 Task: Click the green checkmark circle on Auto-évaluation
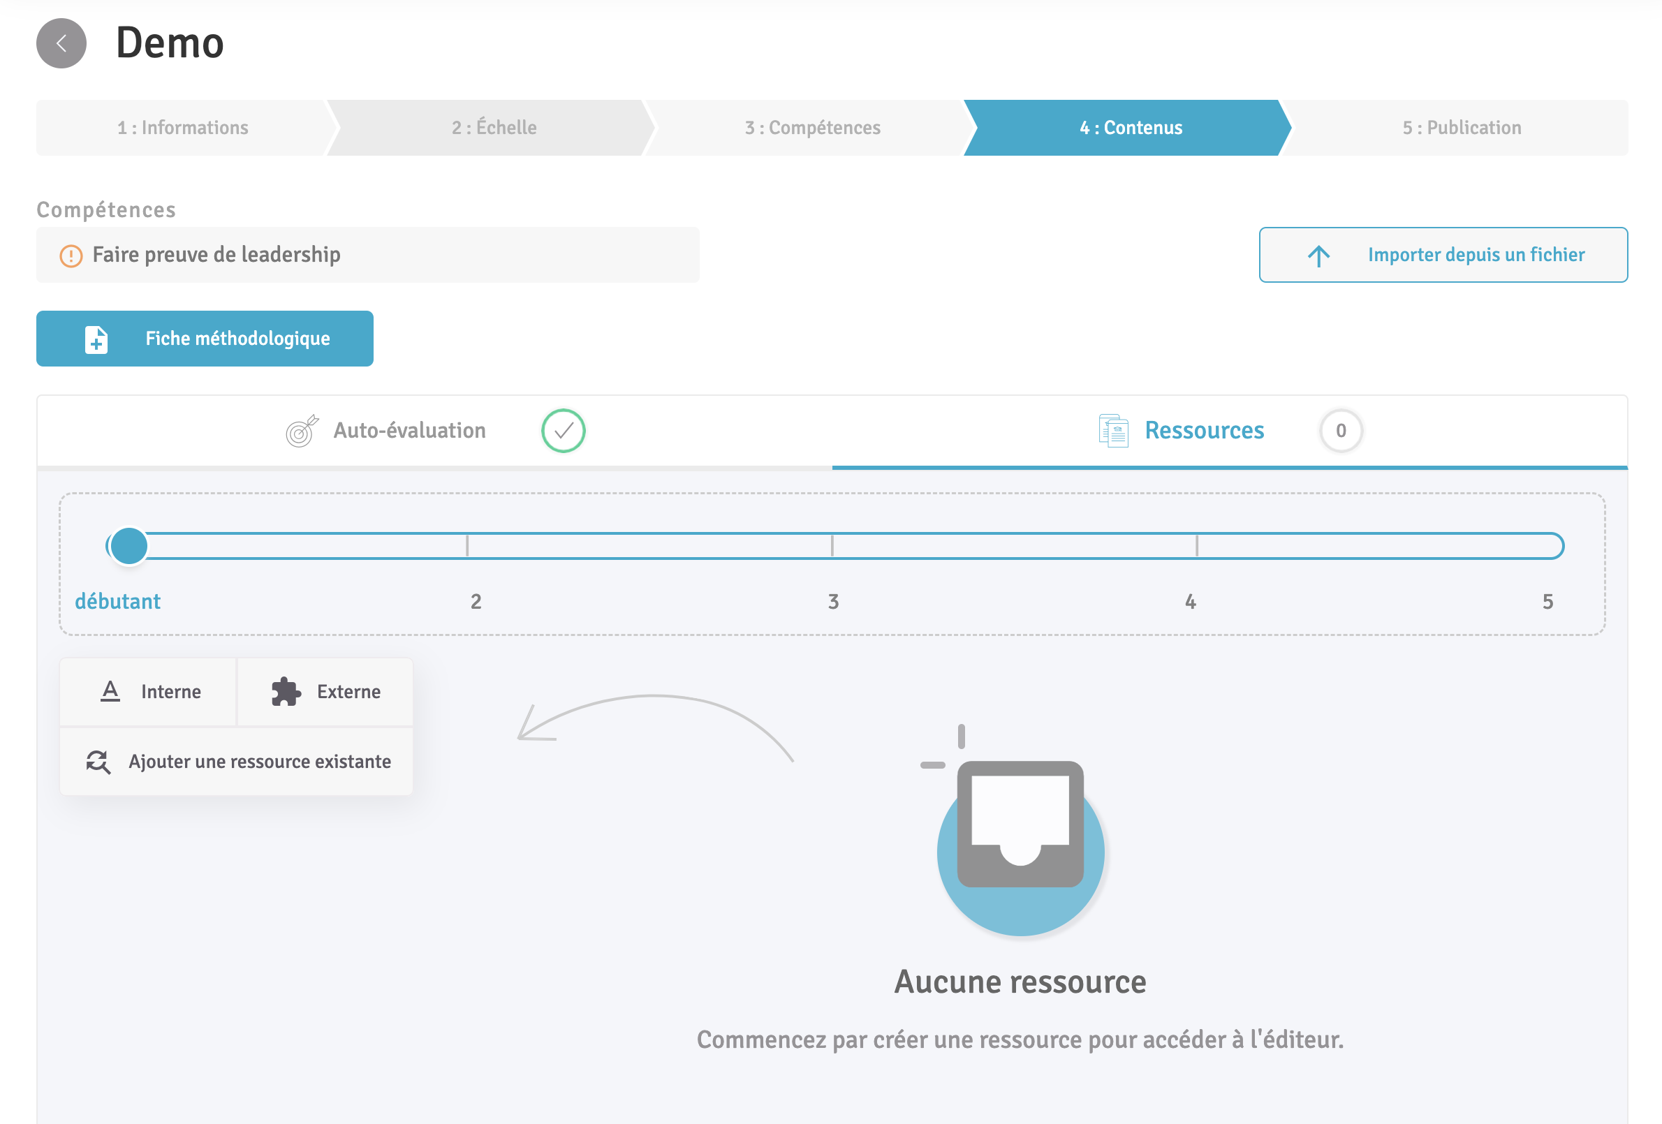point(563,431)
